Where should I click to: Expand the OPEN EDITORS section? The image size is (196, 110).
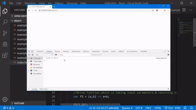pyautogui.click(x=12, y=16)
